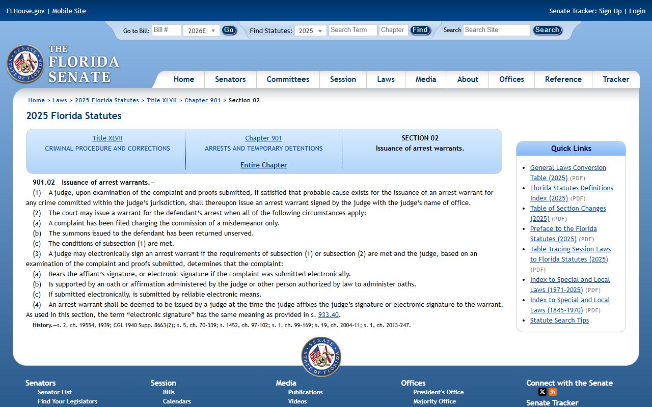Open General Laws Conversion Table (2025) link

[568, 172]
